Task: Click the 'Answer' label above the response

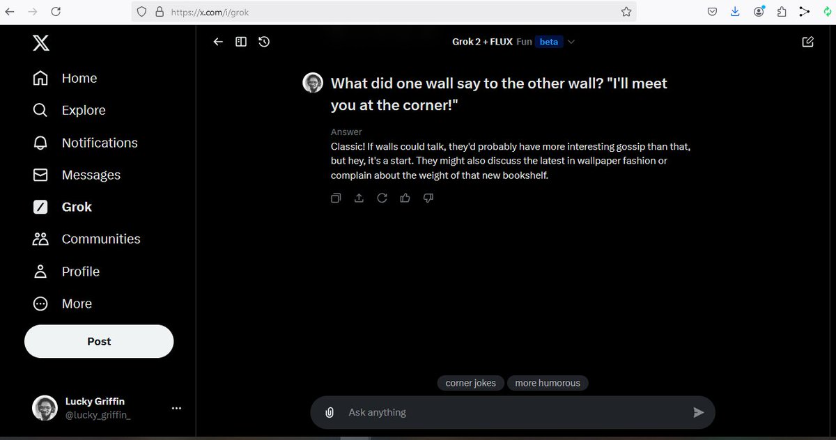Action: click(346, 132)
